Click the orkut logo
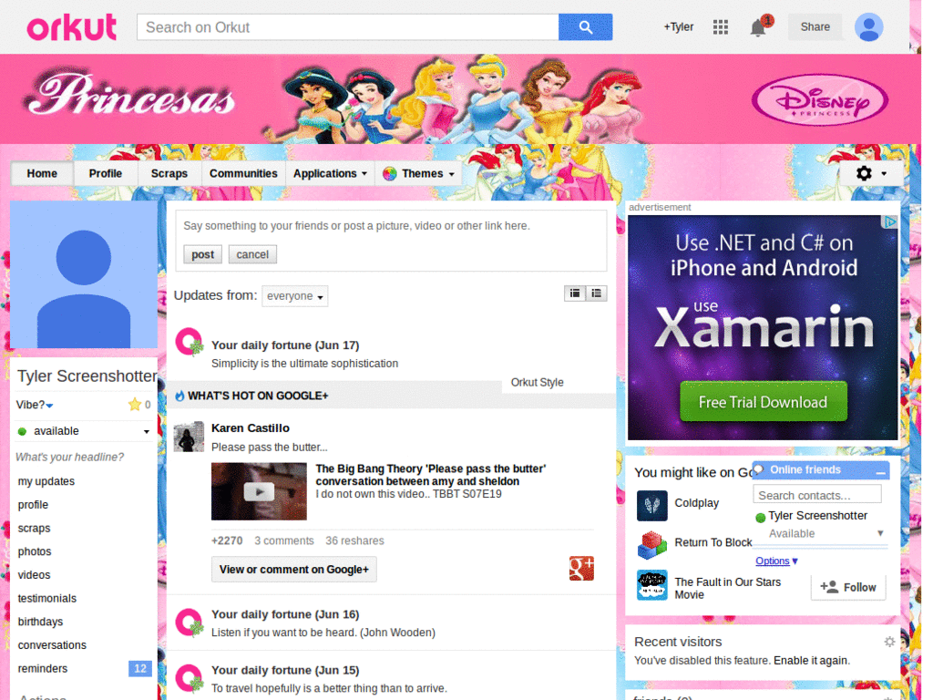The image size is (933, 700). (x=71, y=28)
